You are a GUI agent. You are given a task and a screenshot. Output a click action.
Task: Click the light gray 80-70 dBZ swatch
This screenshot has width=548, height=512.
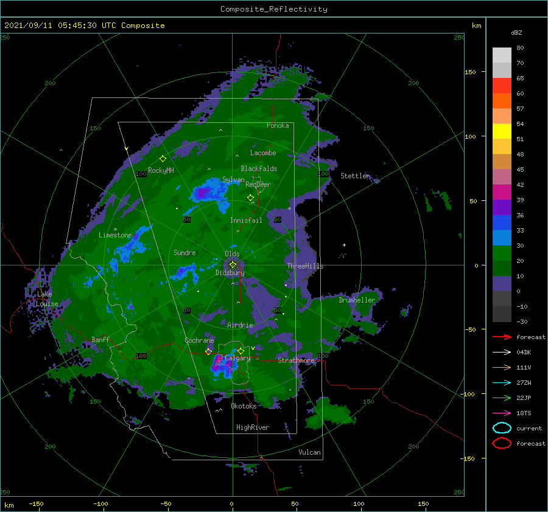(502, 55)
